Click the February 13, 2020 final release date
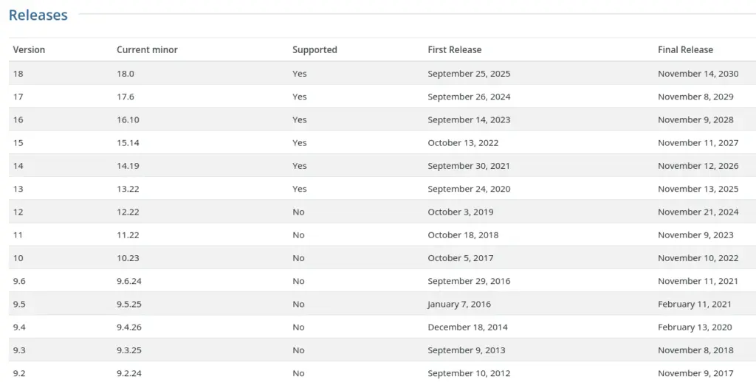The width and height of the screenshot is (756, 382). pyautogui.click(x=695, y=327)
